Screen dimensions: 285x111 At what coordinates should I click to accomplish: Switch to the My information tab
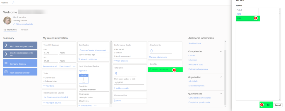coord(10,30)
